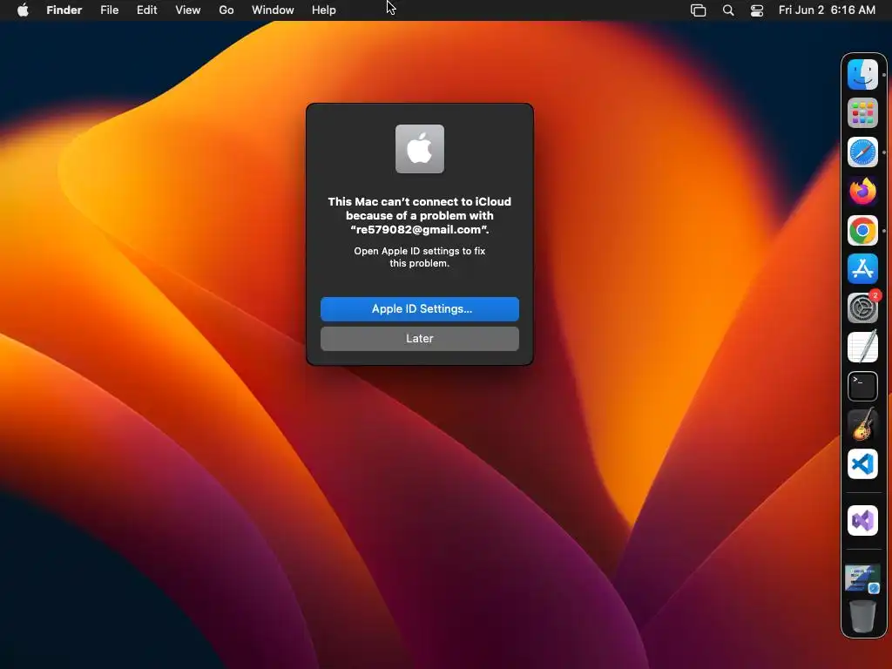892x669 pixels.
Task: Open Launchpad from the Dock
Action: click(x=863, y=113)
